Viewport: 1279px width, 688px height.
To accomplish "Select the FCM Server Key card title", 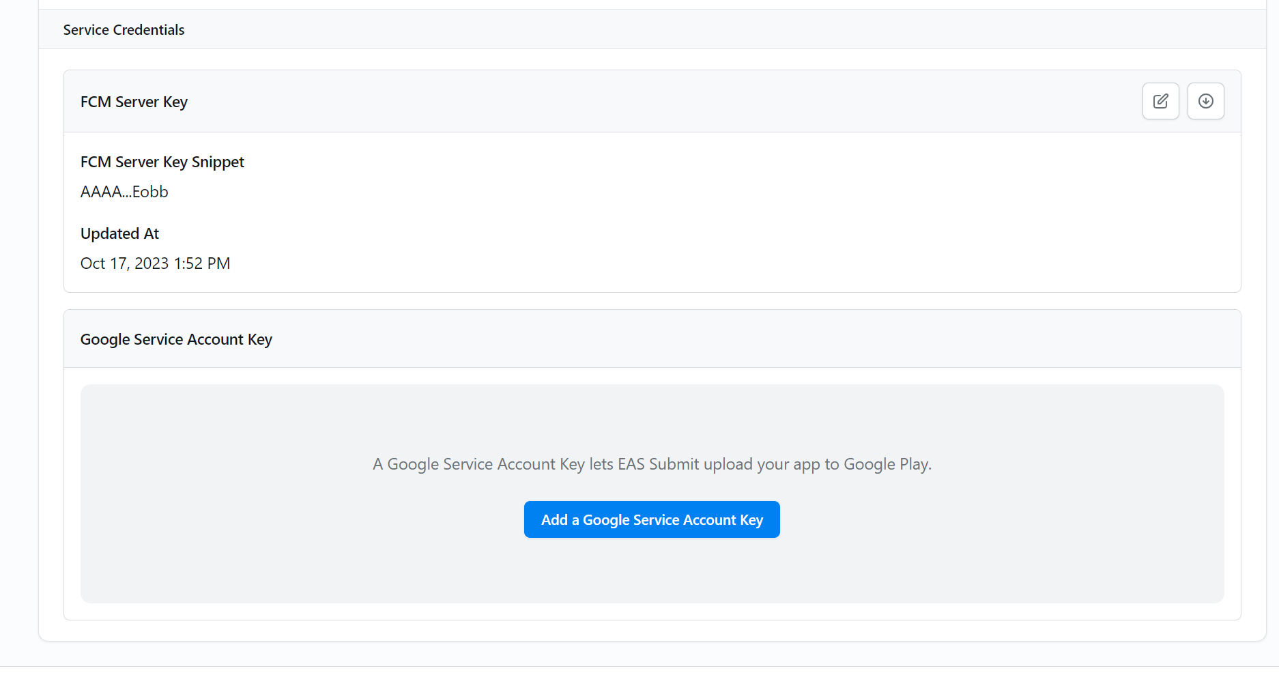I will [134, 102].
